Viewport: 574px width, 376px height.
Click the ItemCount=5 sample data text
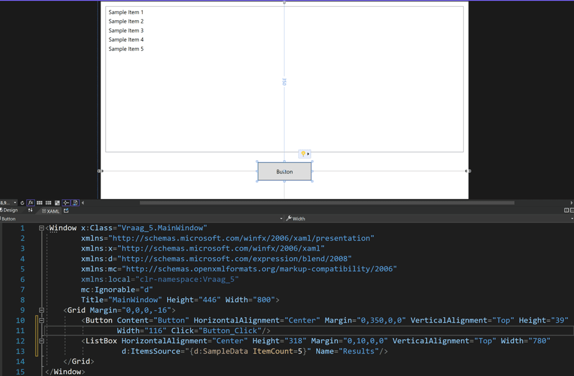[277, 351]
